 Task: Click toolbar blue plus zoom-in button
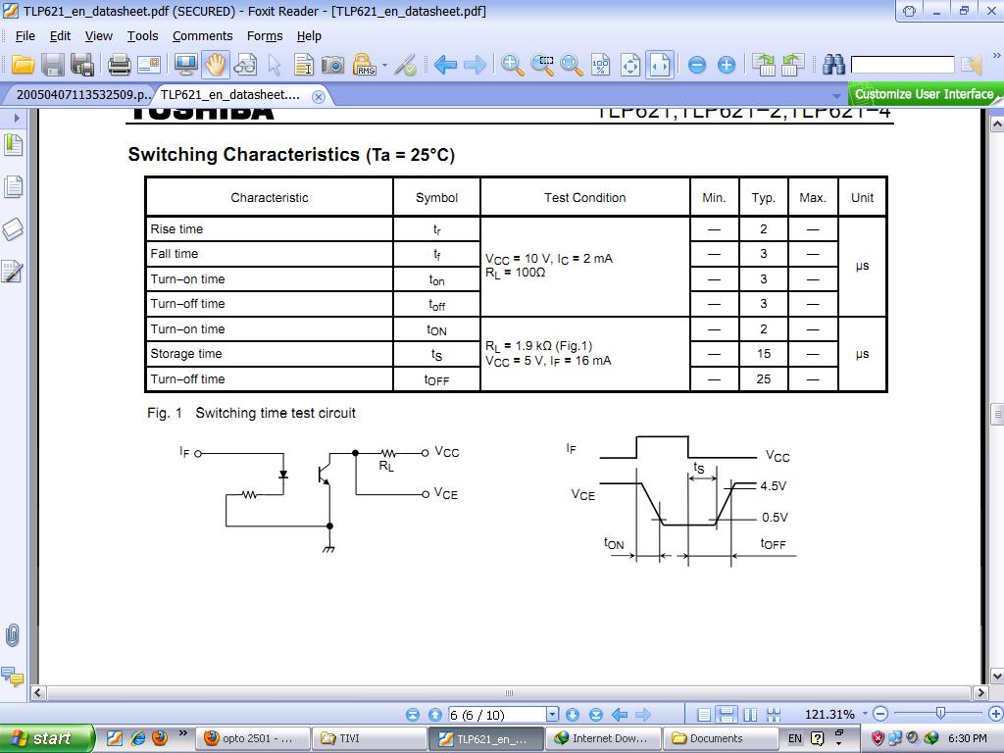[x=727, y=65]
